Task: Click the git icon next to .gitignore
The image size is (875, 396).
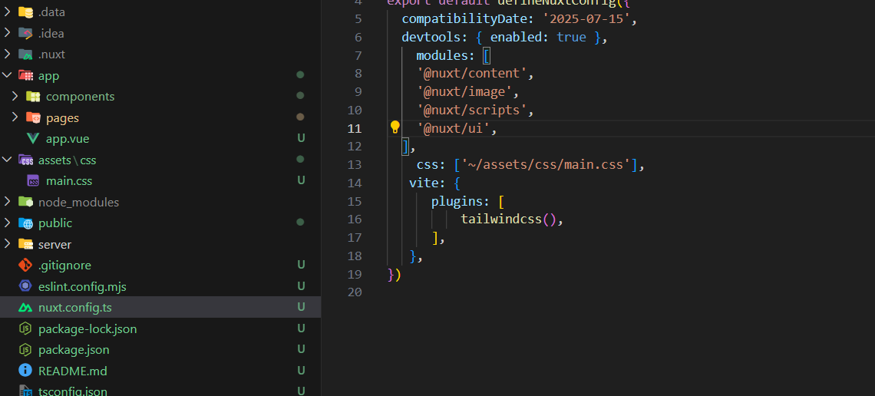Action: tap(25, 266)
